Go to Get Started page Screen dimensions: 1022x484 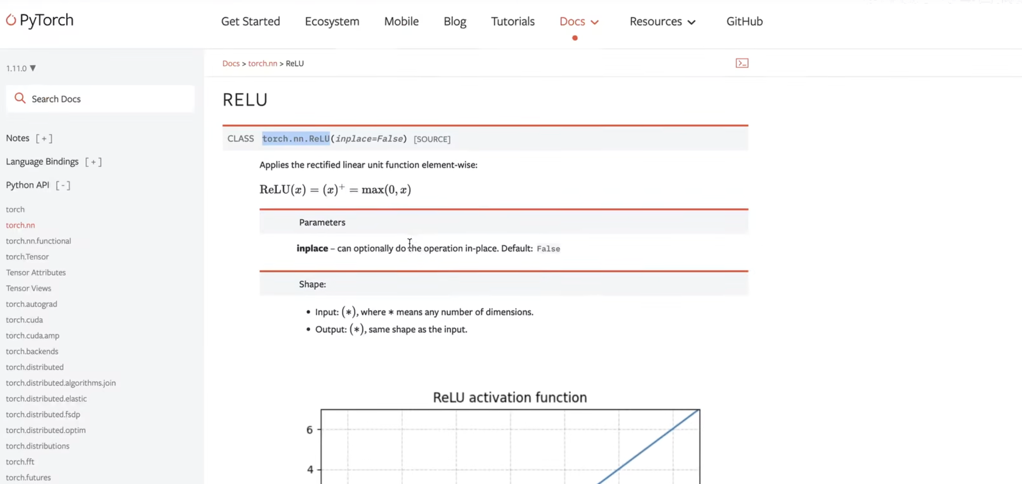click(250, 22)
